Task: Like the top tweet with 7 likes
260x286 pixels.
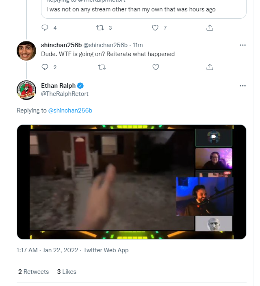Action: [155, 28]
